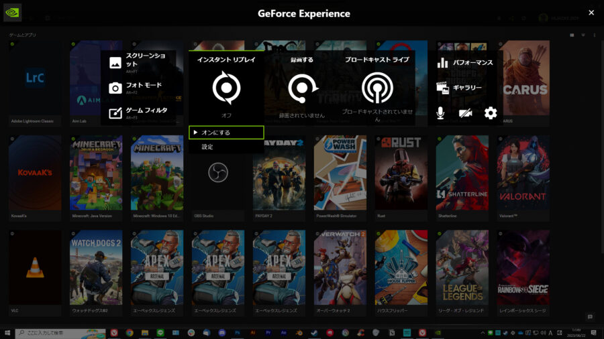Viewport: 604px width, 339px height.
Task: Open the Watch Dogs 2 tile
Action: pyautogui.click(x=96, y=273)
